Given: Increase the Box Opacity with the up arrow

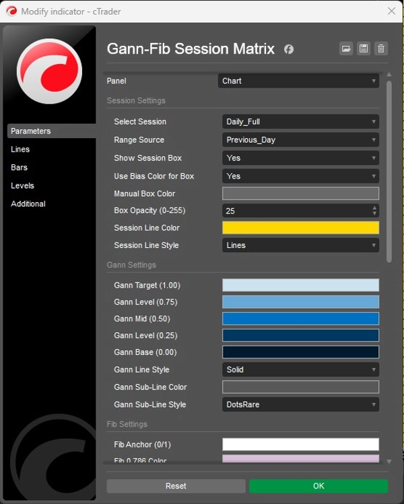Looking at the screenshot, I should tap(374, 208).
